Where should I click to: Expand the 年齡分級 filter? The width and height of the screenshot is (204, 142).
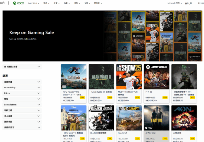tap(22, 110)
